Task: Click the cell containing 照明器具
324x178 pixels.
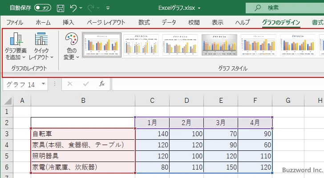Action: point(83,156)
